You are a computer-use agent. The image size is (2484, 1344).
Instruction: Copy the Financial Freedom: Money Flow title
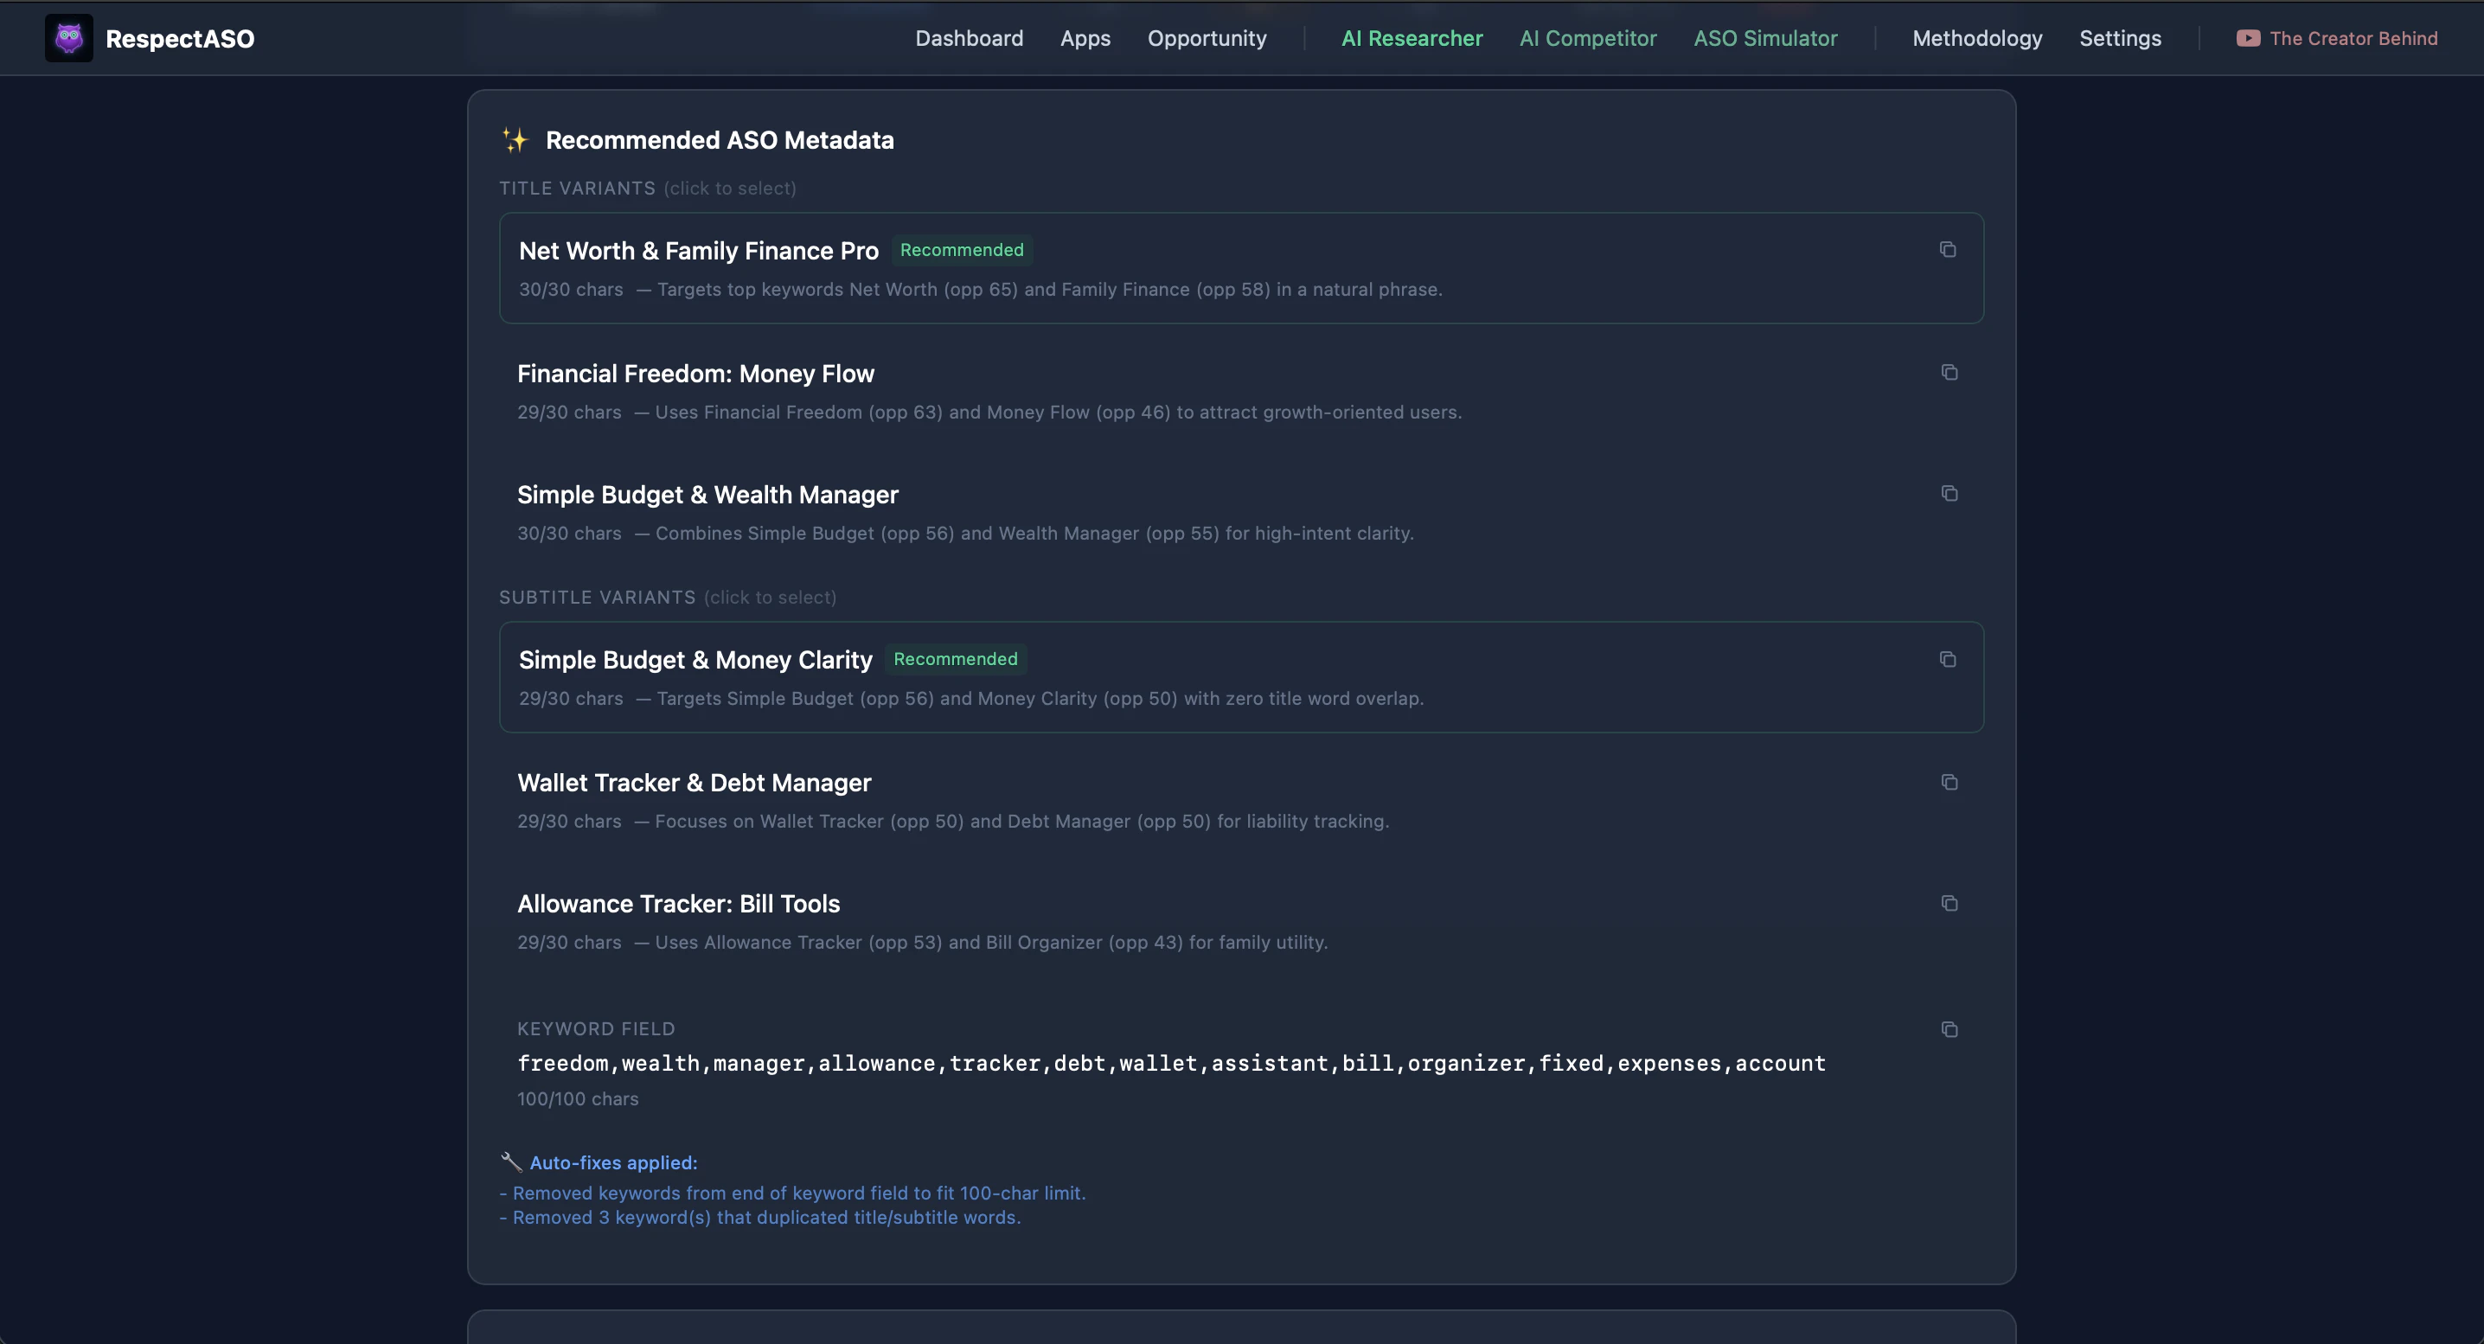click(1949, 372)
